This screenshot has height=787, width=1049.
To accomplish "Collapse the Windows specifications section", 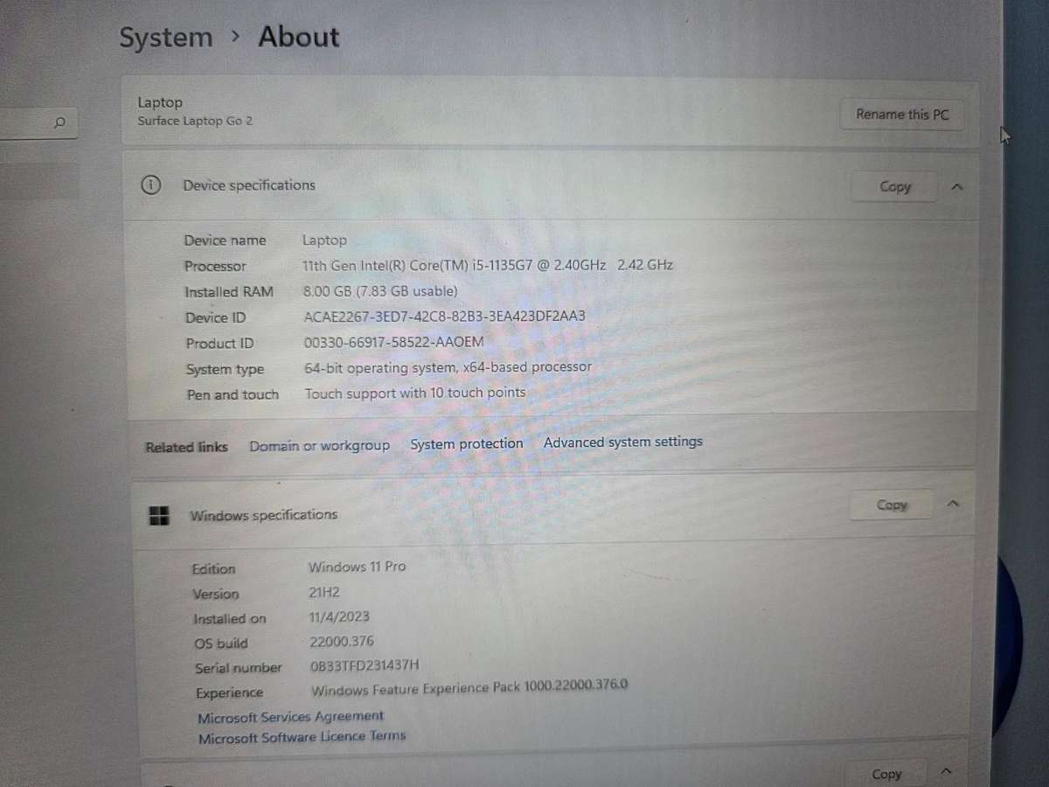I will pyautogui.click(x=953, y=505).
